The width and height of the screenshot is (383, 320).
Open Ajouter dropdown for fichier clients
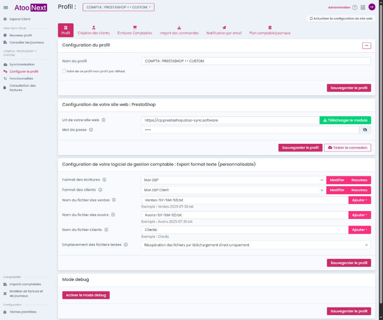[360, 230]
